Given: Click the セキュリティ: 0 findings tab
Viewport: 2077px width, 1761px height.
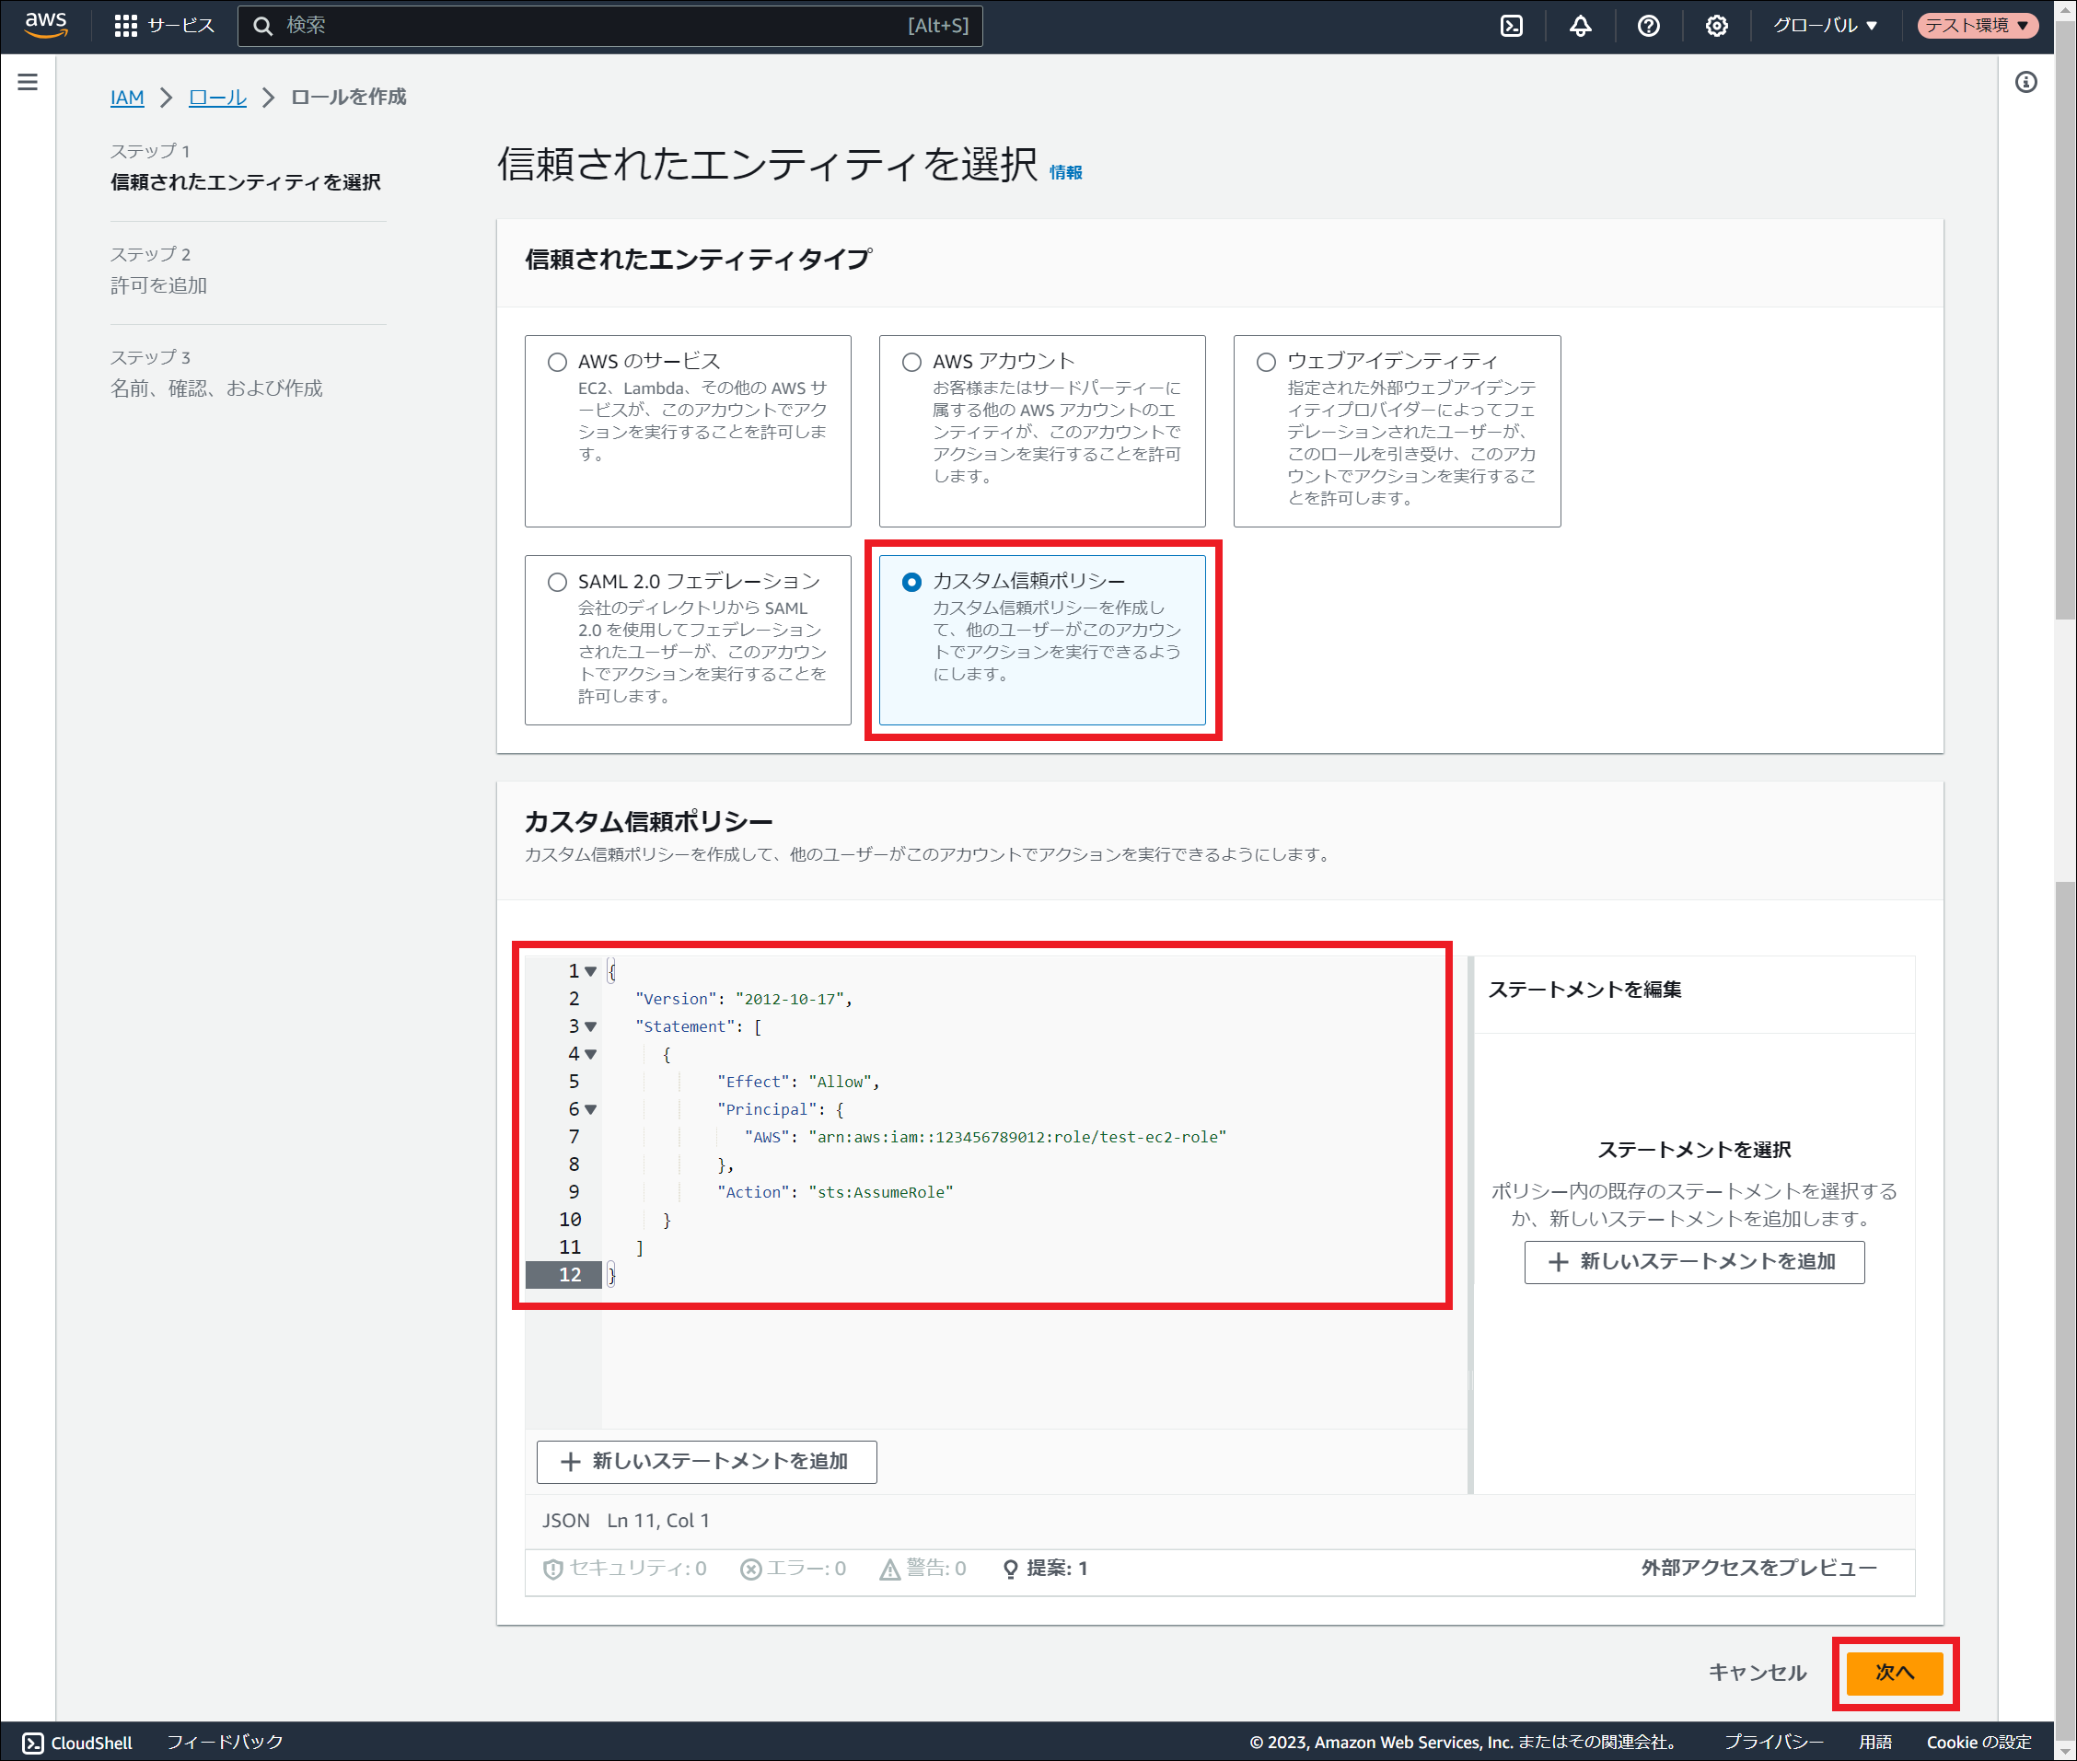Looking at the screenshot, I should coord(625,1569).
